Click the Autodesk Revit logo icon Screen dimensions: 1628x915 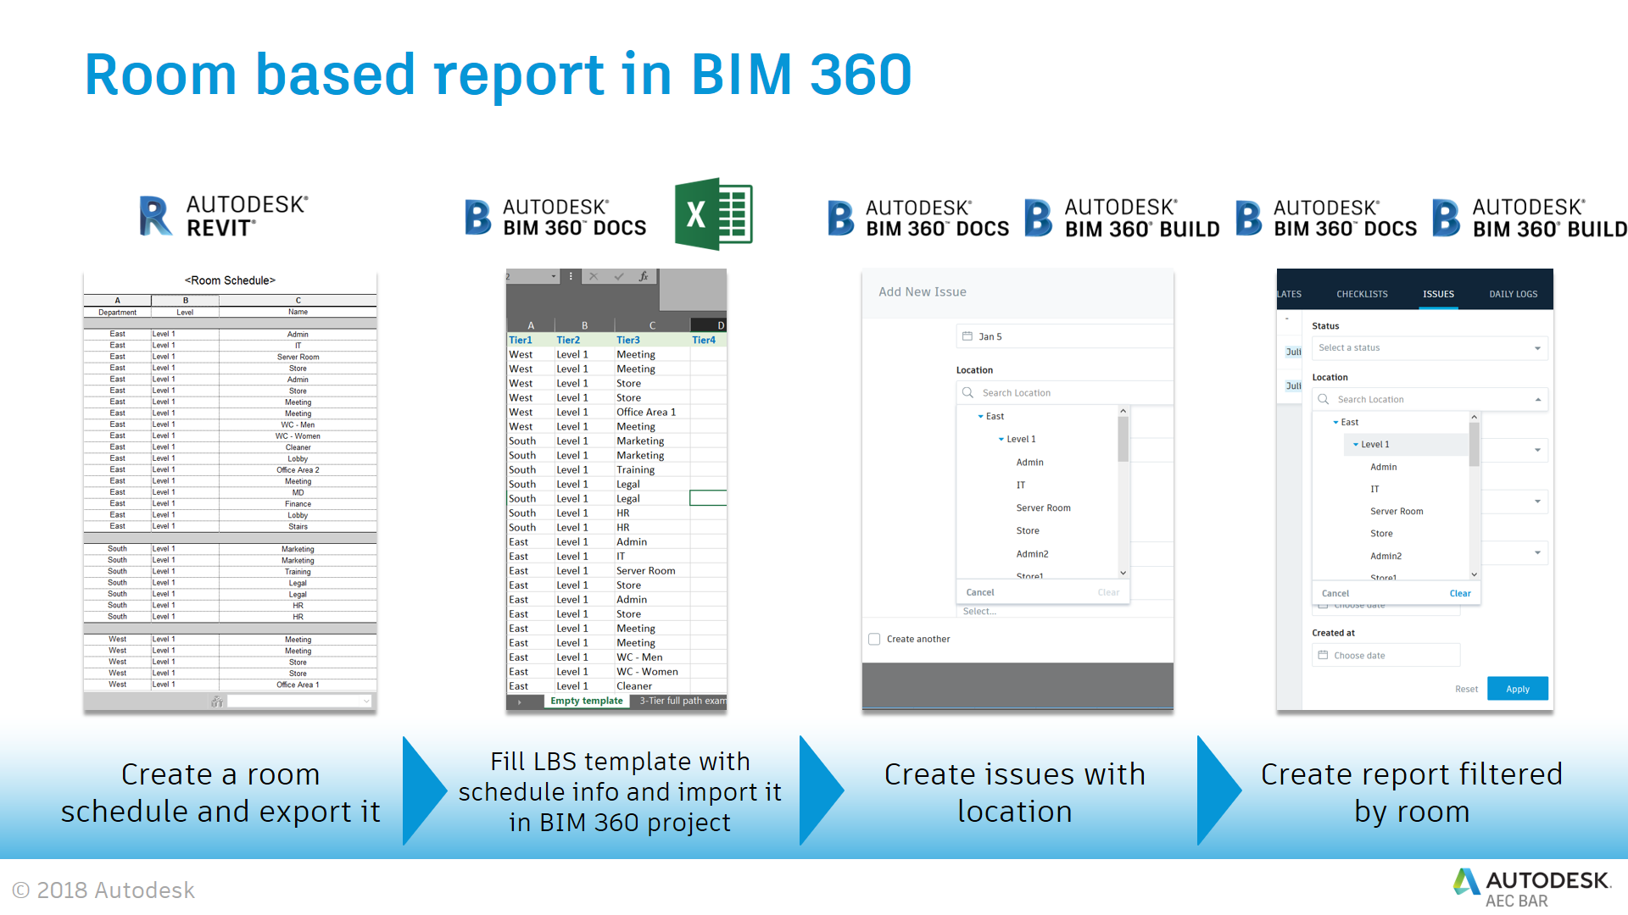click(155, 214)
